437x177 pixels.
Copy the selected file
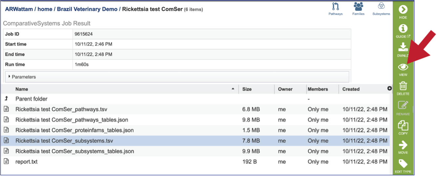(403, 128)
